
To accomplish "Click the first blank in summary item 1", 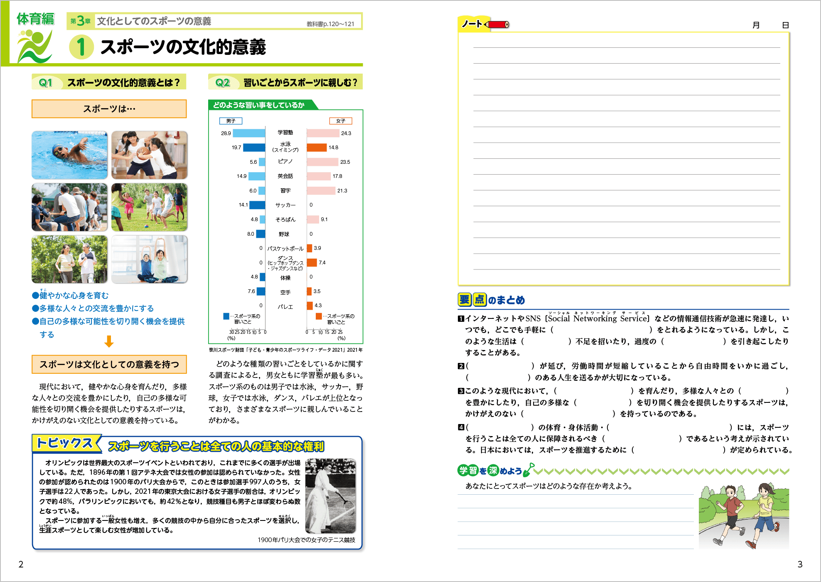I will (602, 330).
